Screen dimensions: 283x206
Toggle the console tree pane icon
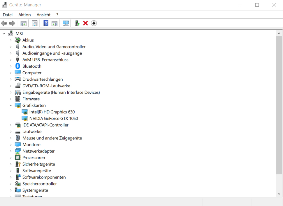24,23
